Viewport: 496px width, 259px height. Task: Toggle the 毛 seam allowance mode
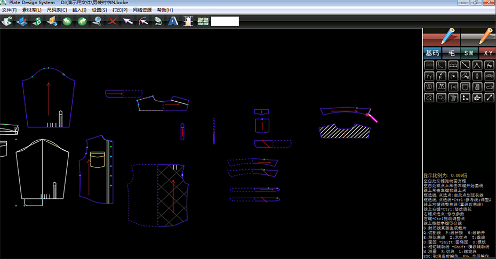(x=451, y=53)
